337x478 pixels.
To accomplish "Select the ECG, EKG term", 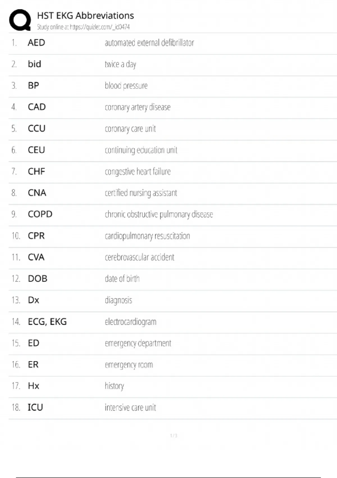I will point(47,322).
